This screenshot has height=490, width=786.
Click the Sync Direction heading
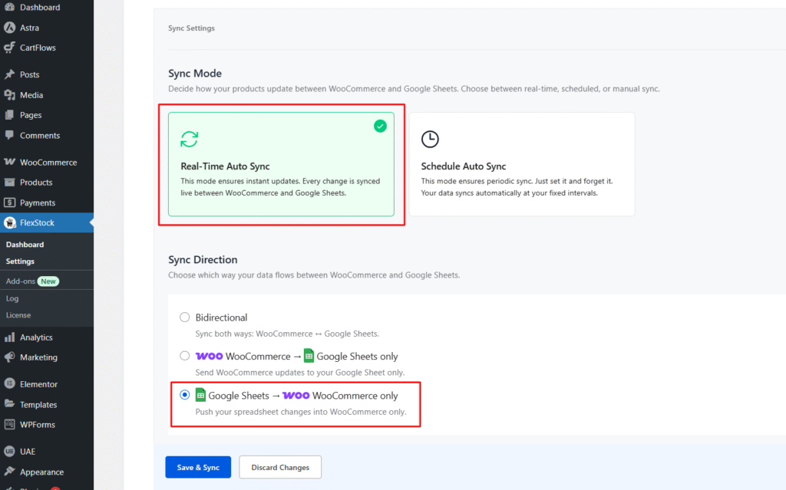pos(203,259)
